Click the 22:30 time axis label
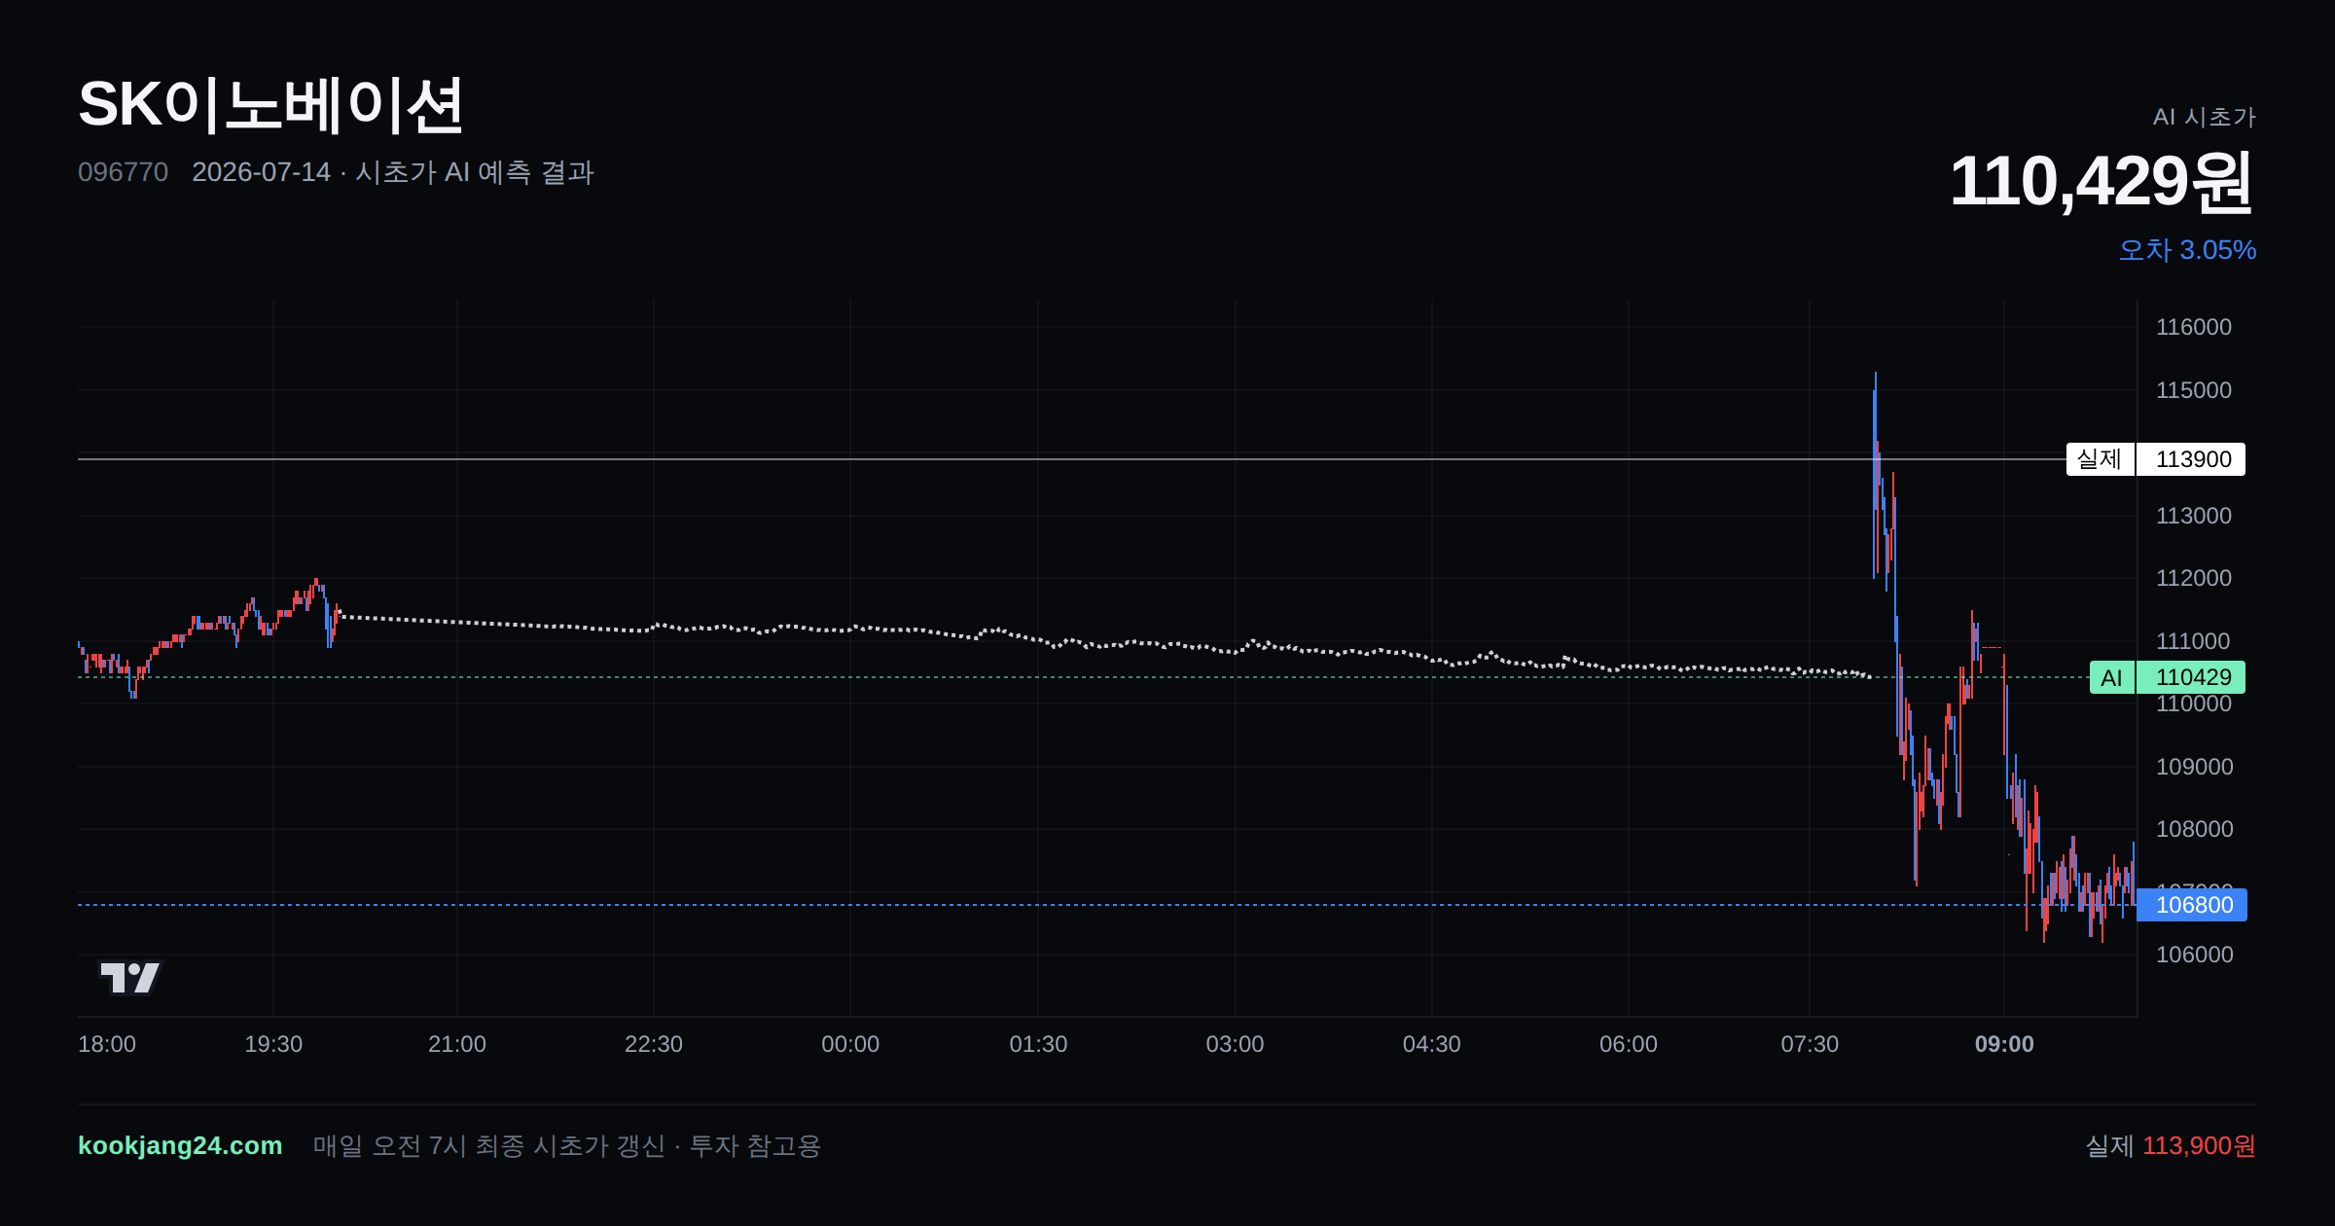 654,1044
